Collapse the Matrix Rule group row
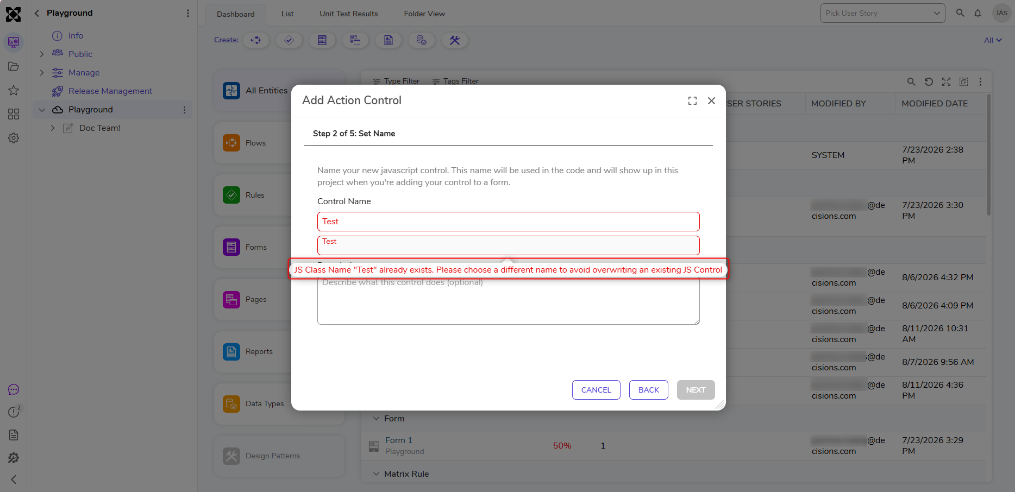Image resolution: width=1015 pixels, height=492 pixels. [376, 474]
